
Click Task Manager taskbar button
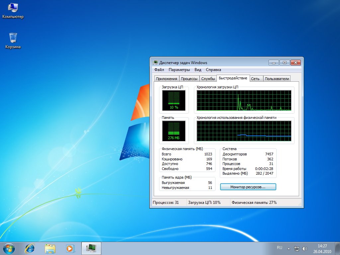pyautogui.click(x=91, y=248)
